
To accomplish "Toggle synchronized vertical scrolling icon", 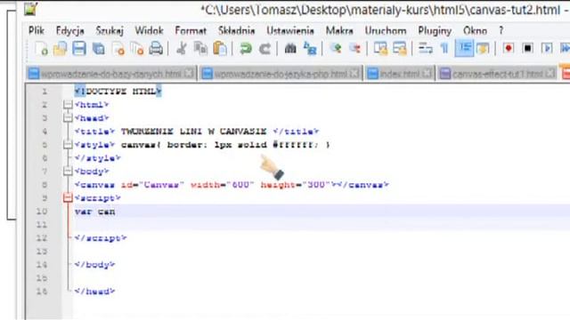I will [380, 48].
